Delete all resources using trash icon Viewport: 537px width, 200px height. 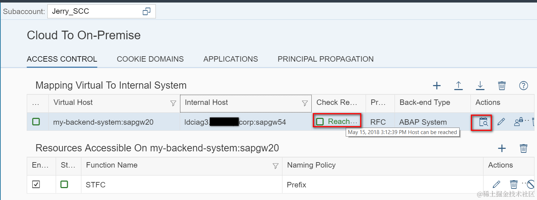point(524,148)
